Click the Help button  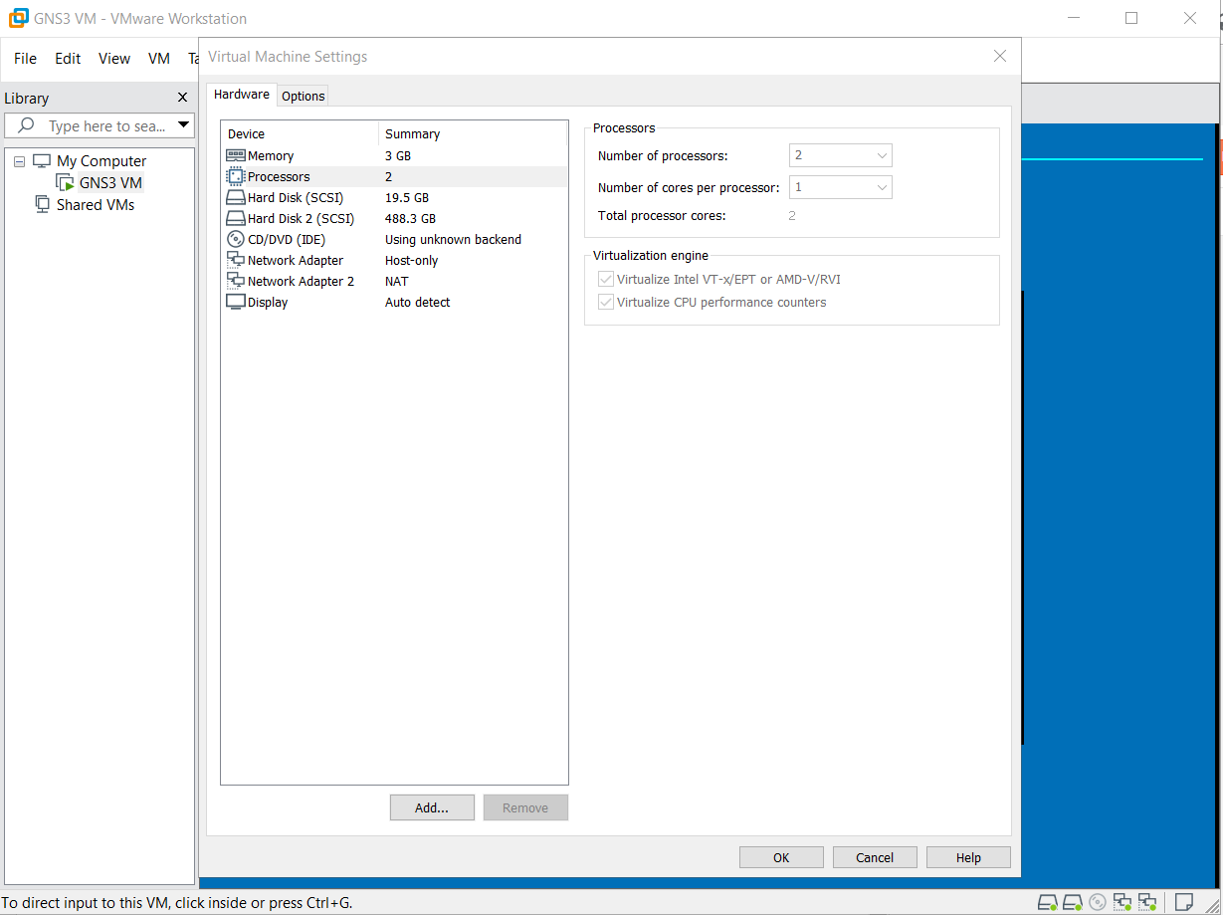pyautogui.click(x=968, y=857)
